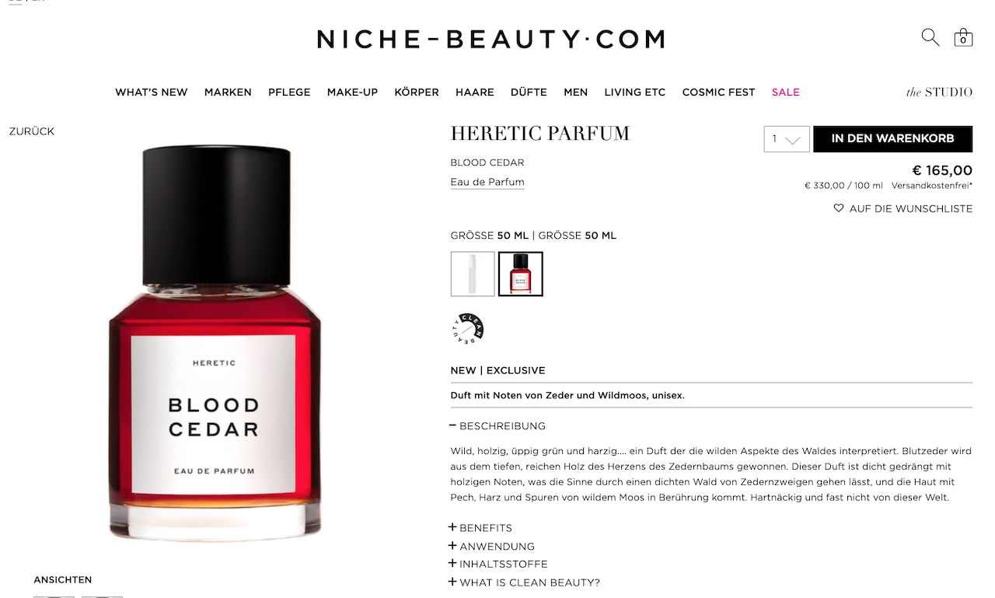The height and width of the screenshot is (598, 995).
Task: Collapse the Beschreibung section
Action: (x=497, y=426)
